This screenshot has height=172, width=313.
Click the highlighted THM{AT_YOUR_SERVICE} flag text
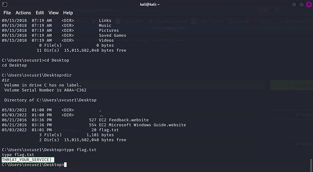coord(28,160)
